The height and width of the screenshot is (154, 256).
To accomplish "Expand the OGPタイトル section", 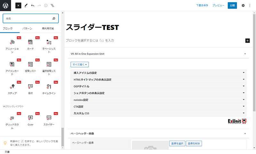I will (x=158, y=86).
